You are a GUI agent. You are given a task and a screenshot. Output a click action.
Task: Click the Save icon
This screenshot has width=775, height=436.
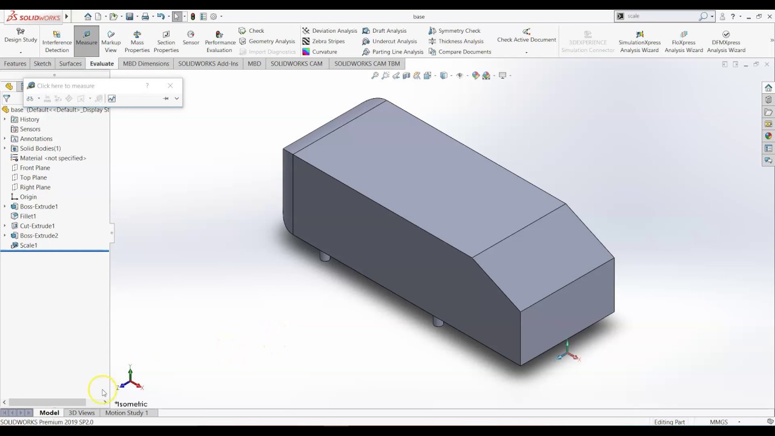tap(130, 16)
